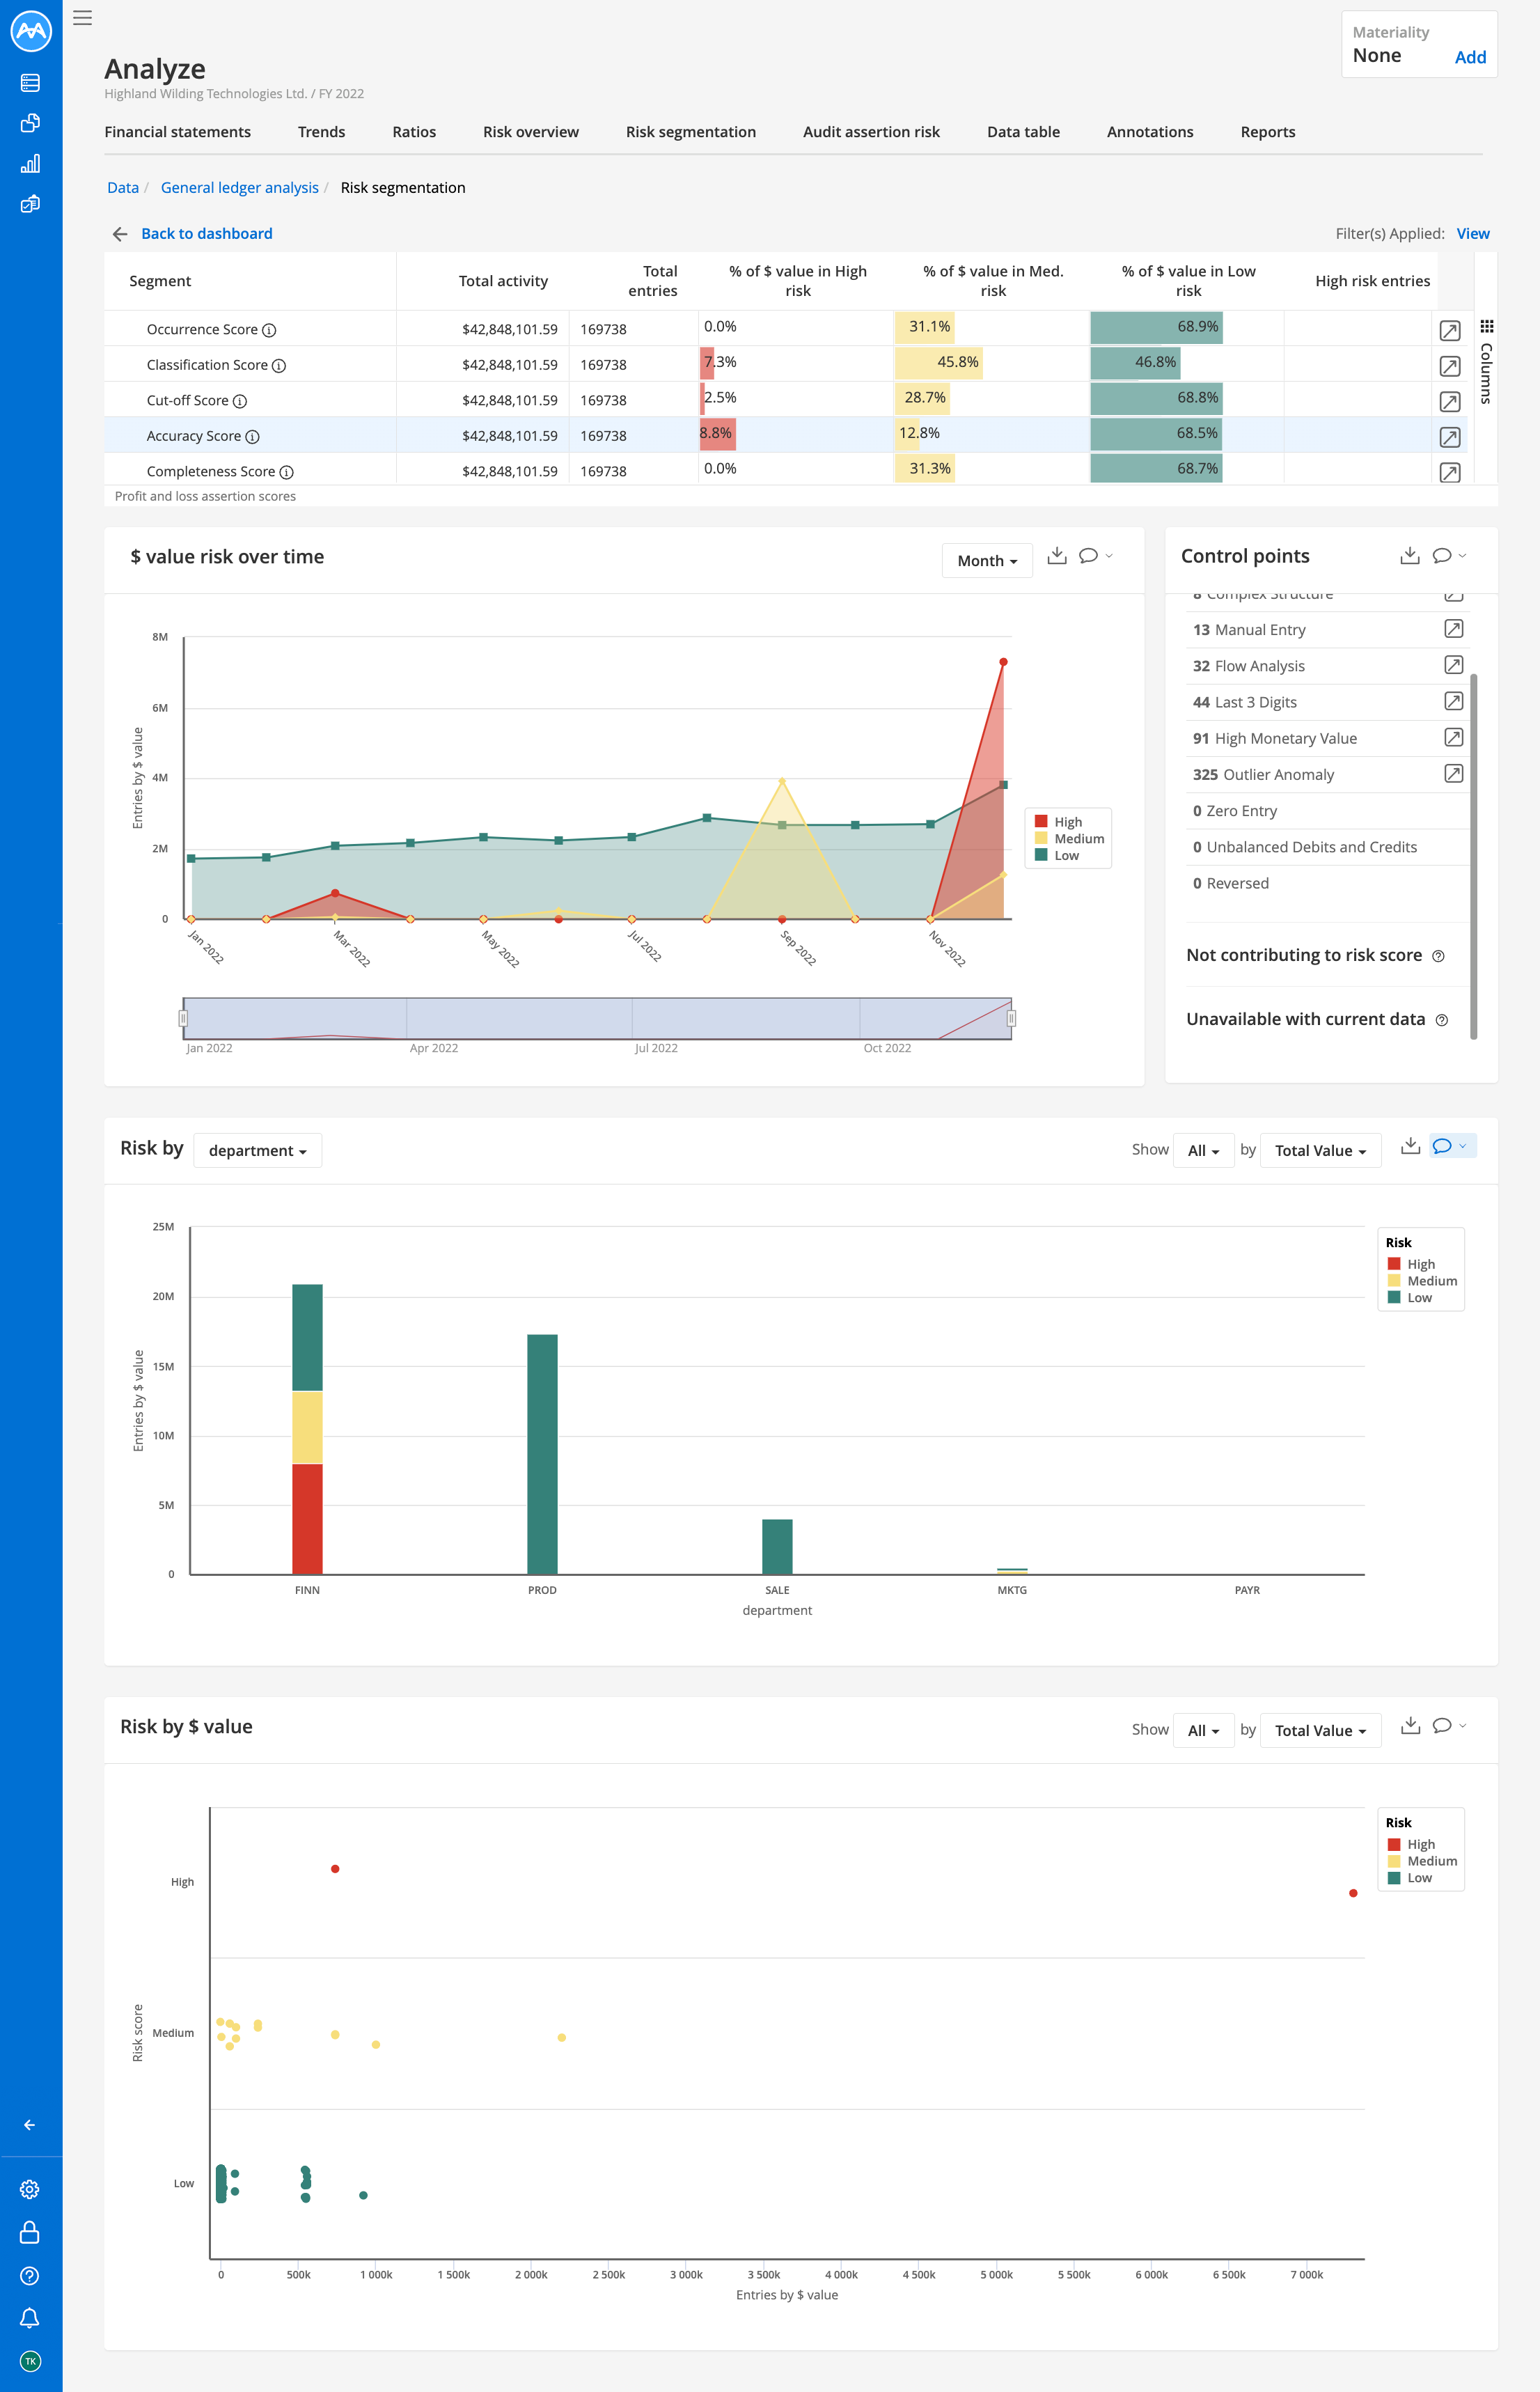Click the Back to dashboard link
The image size is (1540, 2392).
pos(206,234)
